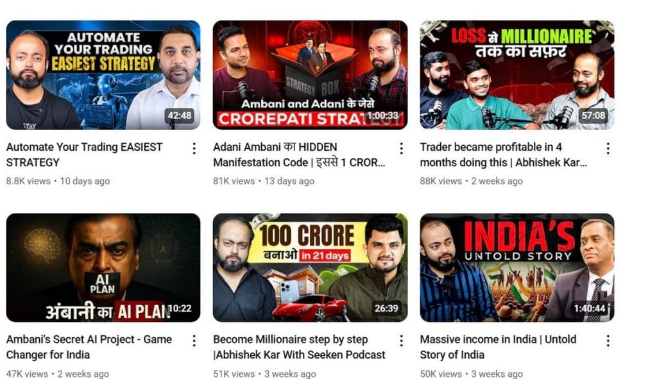Click title 'Adani Ambani का HIDDEN Manifestation Code'

click(x=299, y=155)
